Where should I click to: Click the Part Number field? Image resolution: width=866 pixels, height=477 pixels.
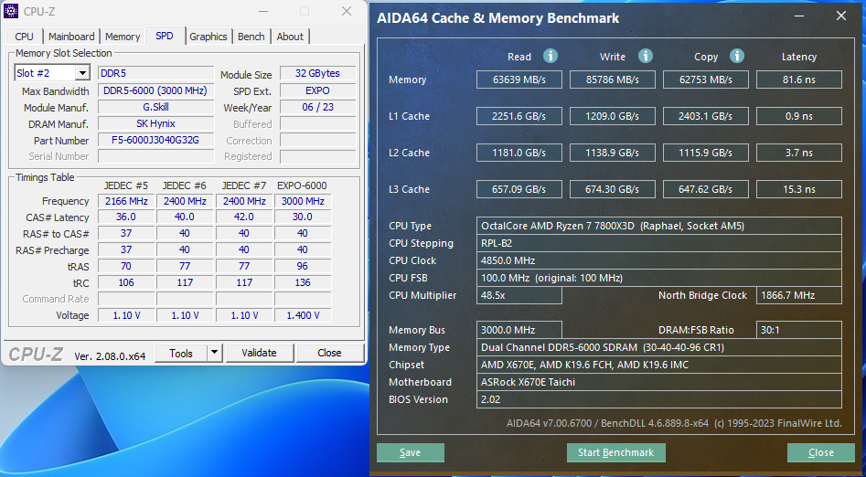[x=155, y=141]
